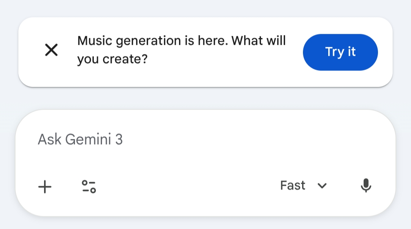This screenshot has width=411, height=229.
Task: Open upload menu via plus sign
Action: [45, 187]
